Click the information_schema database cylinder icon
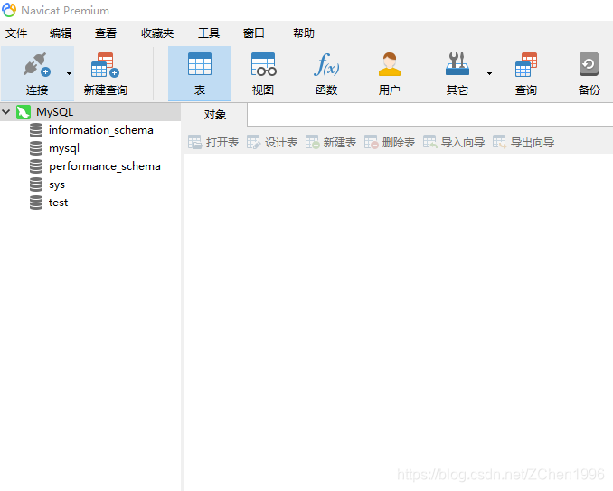 pyautogui.click(x=36, y=130)
